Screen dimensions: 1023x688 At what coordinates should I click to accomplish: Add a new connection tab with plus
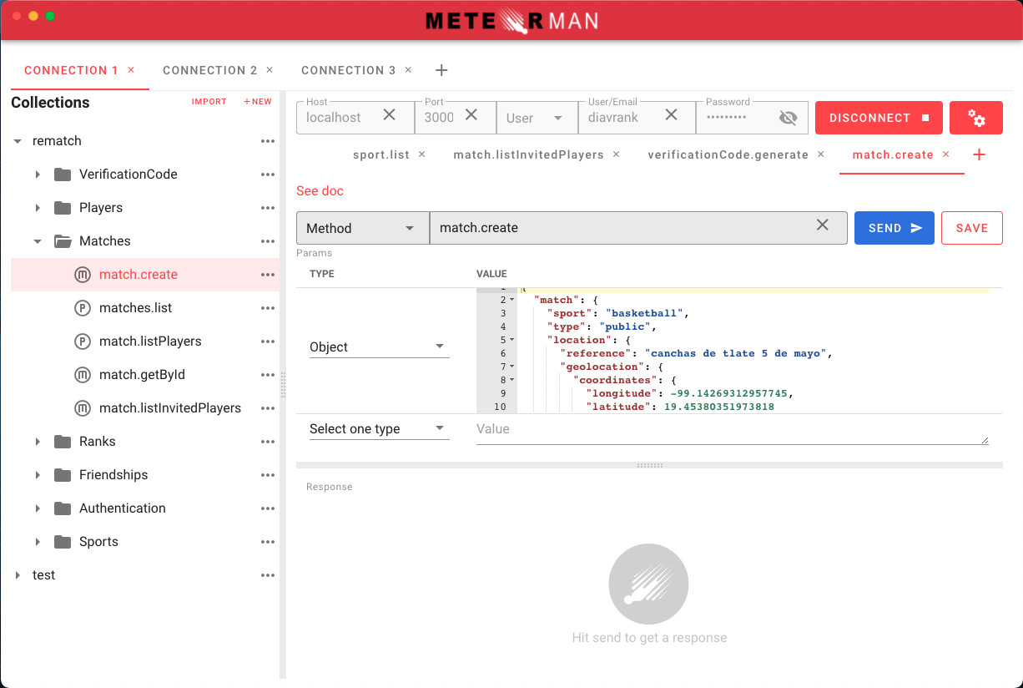click(442, 70)
